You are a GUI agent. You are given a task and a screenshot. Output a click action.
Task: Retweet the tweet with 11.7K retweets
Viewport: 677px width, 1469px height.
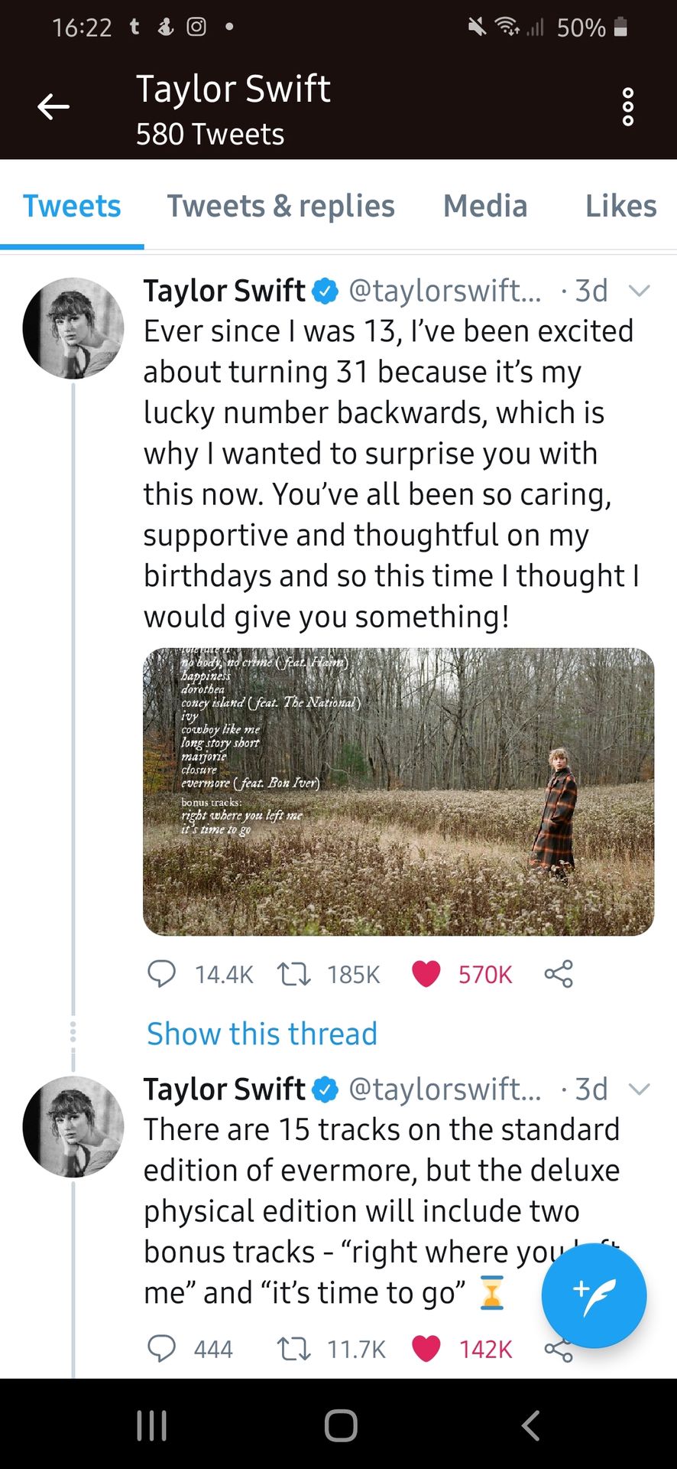coord(293,1348)
